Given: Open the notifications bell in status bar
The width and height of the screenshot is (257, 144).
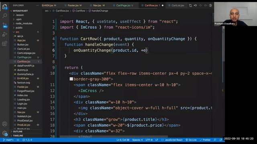Looking at the screenshot, I should coord(221,140).
